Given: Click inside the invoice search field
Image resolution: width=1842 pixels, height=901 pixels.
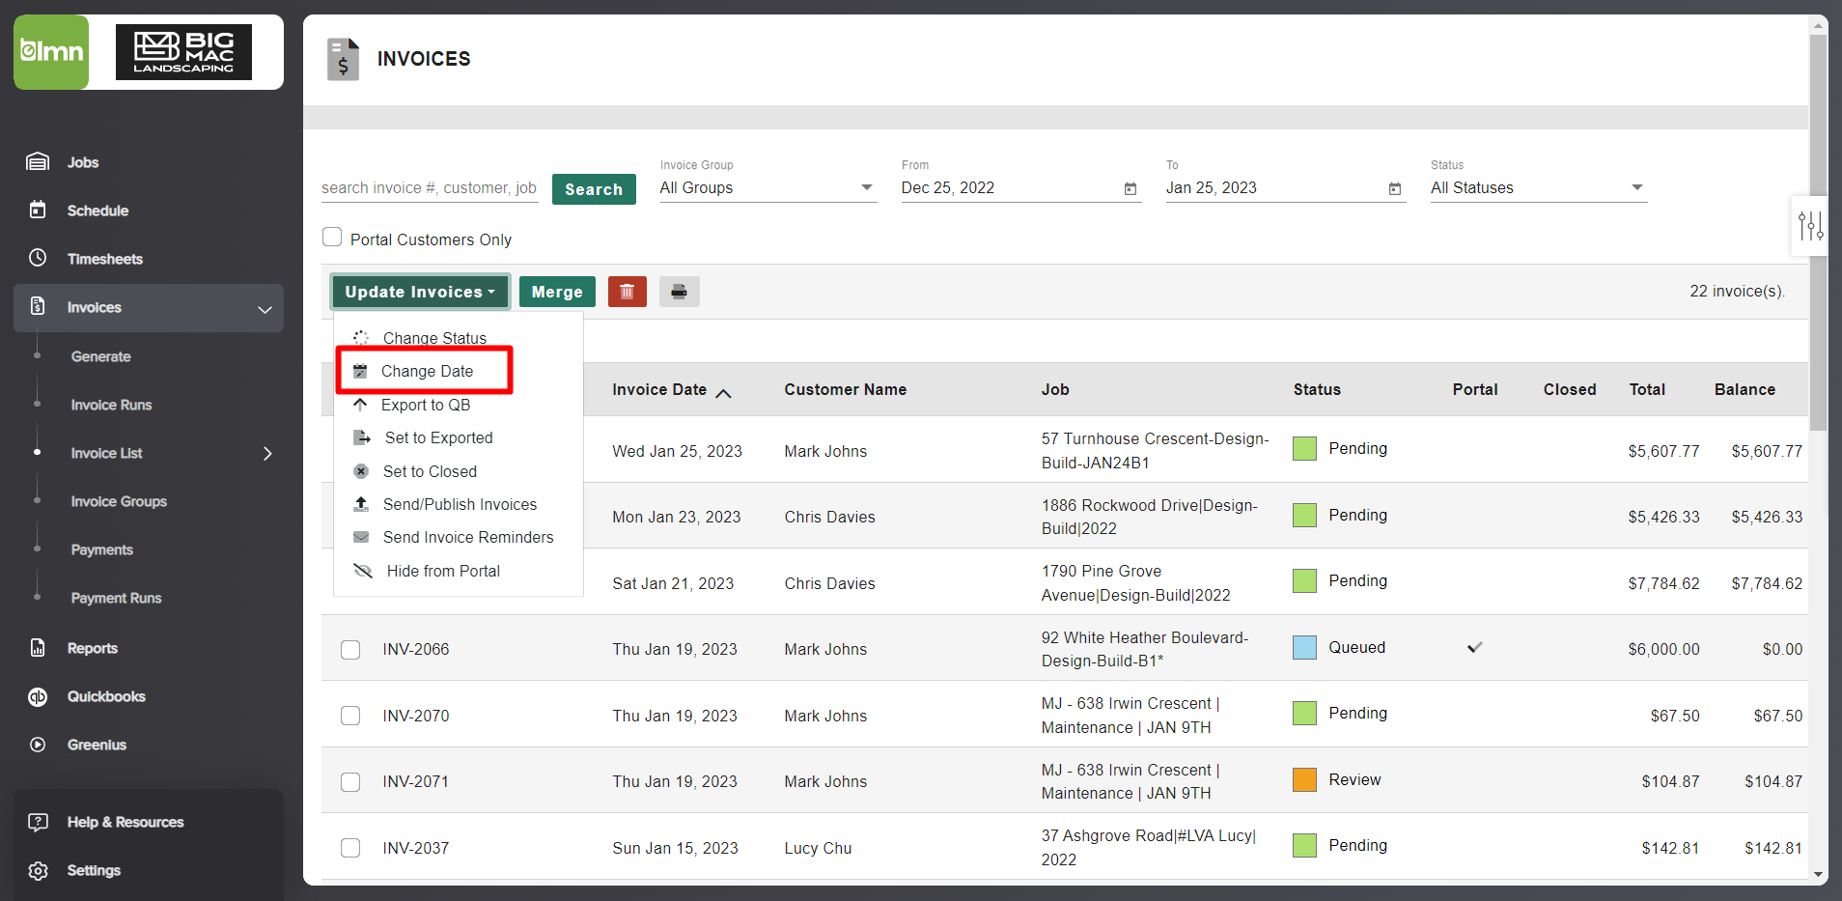Looking at the screenshot, I should [x=429, y=187].
